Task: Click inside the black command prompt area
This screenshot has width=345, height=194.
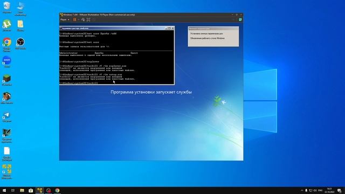Action: click(x=116, y=57)
